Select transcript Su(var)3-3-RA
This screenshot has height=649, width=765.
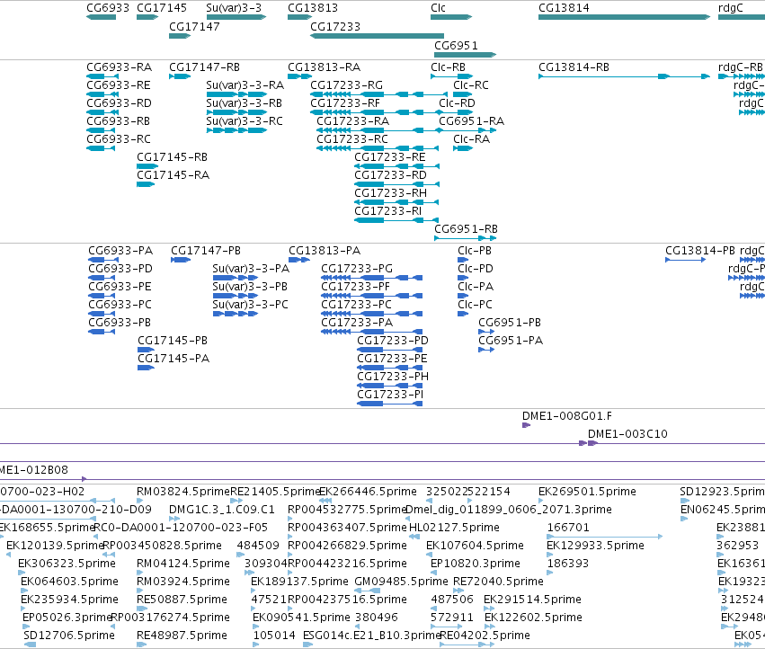tap(245, 85)
